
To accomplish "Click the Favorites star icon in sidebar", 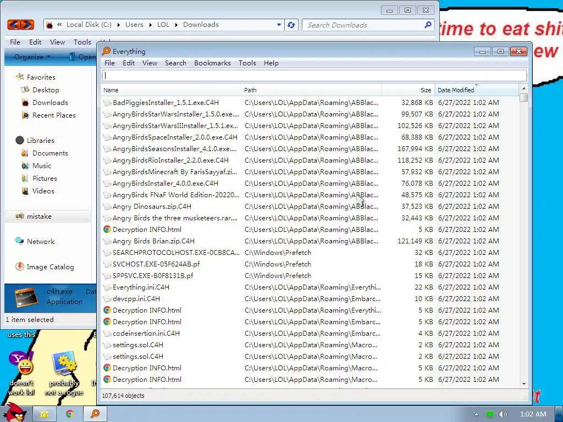I will (x=20, y=77).
